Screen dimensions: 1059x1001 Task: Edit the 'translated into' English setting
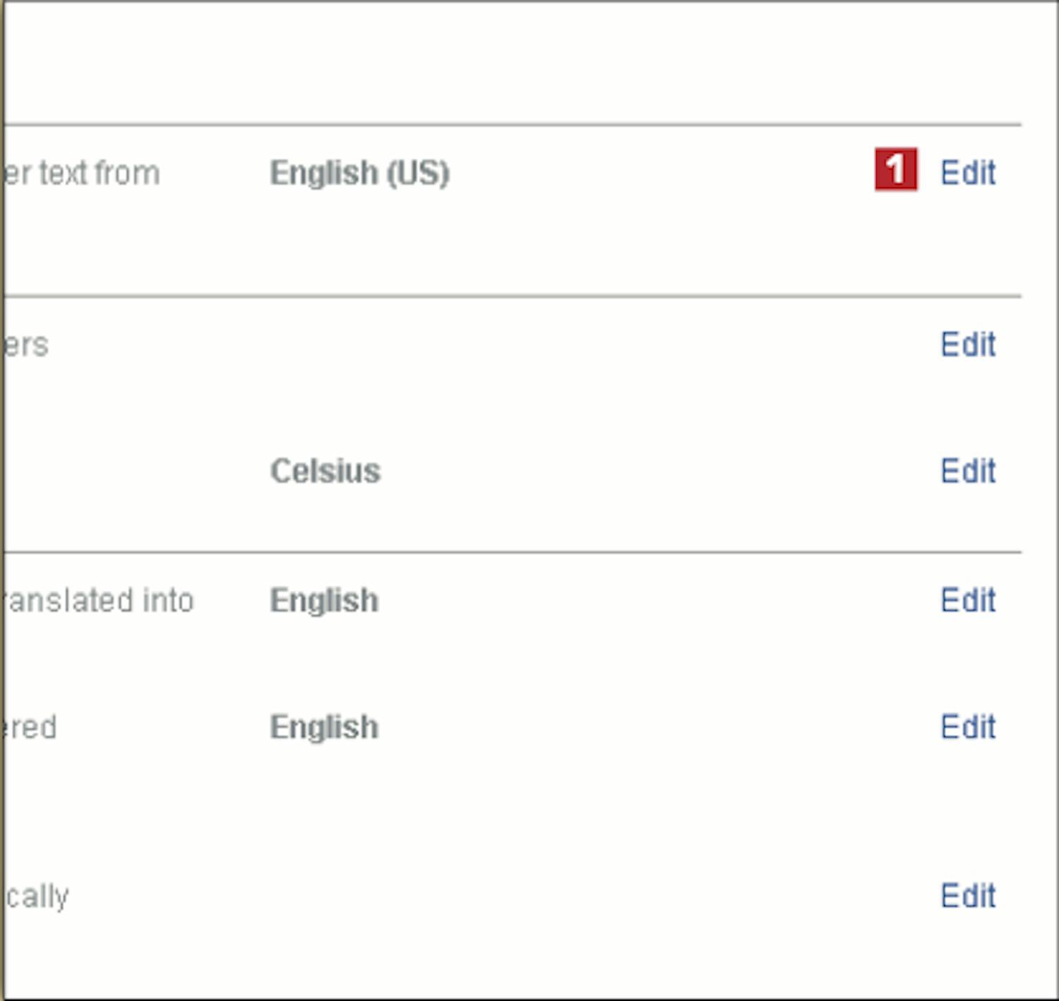tap(968, 600)
